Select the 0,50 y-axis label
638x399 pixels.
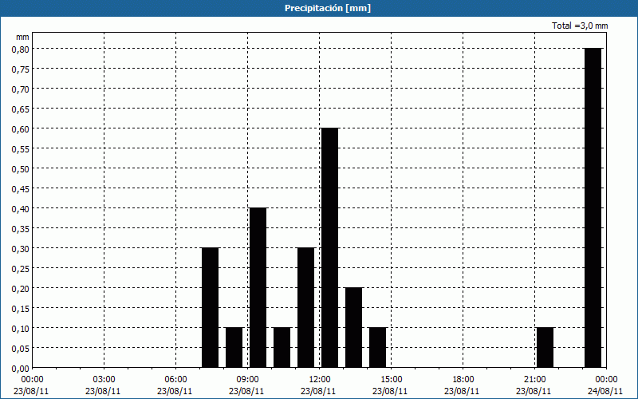(x=21, y=169)
